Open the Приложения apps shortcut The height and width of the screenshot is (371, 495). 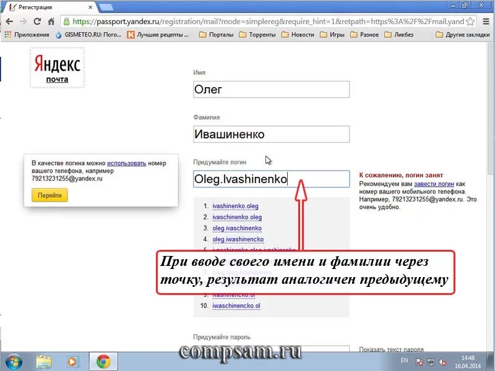[27, 35]
